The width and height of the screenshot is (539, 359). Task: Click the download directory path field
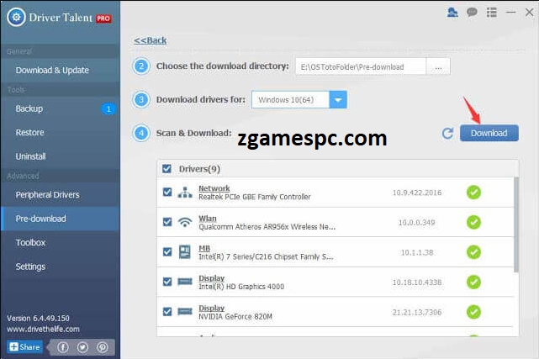click(361, 66)
